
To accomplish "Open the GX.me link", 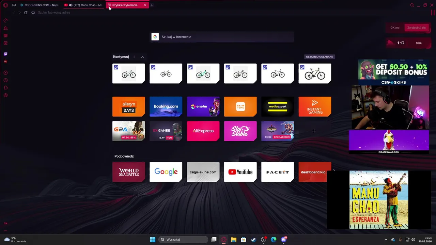I will 395,28.
